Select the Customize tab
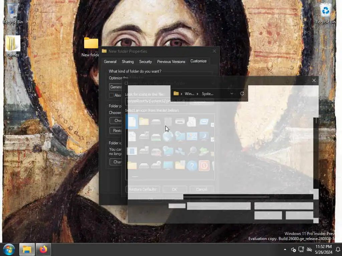Viewport: 342px width, 256px height. click(x=198, y=61)
